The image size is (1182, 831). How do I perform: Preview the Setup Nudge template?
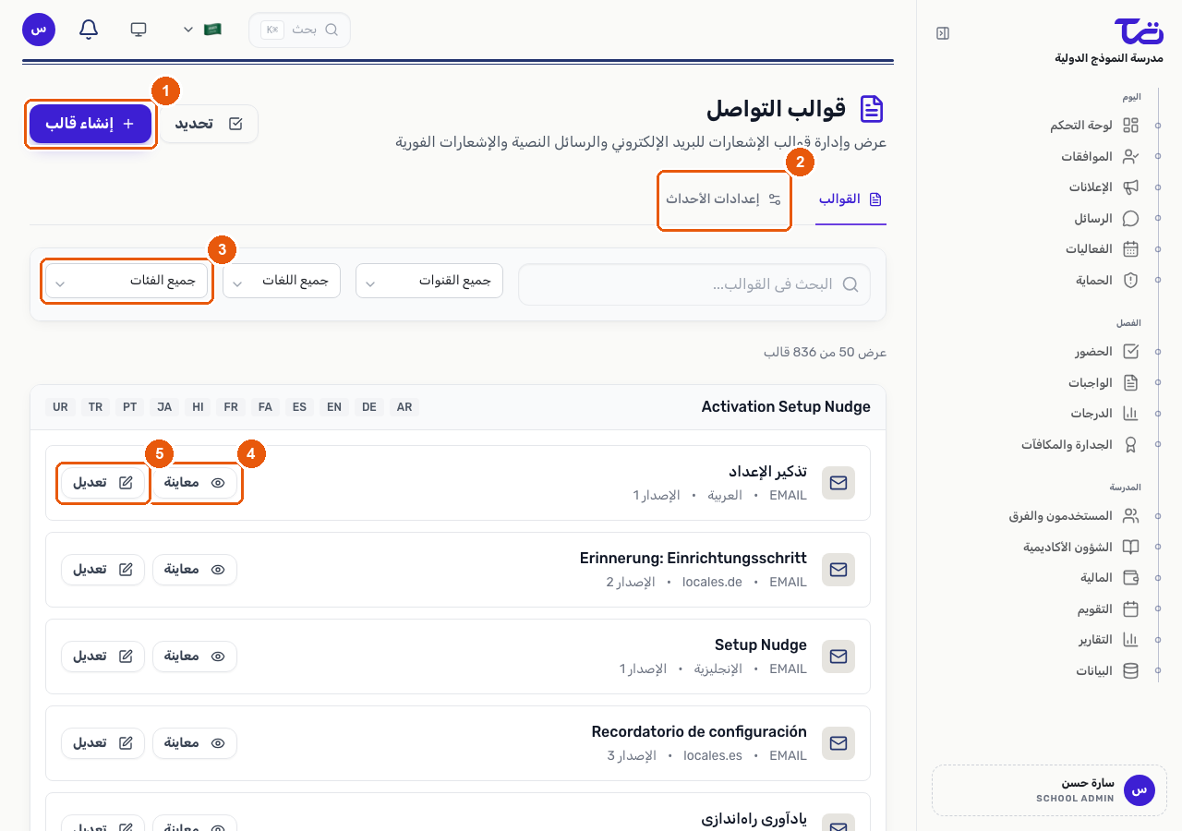coord(195,656)
